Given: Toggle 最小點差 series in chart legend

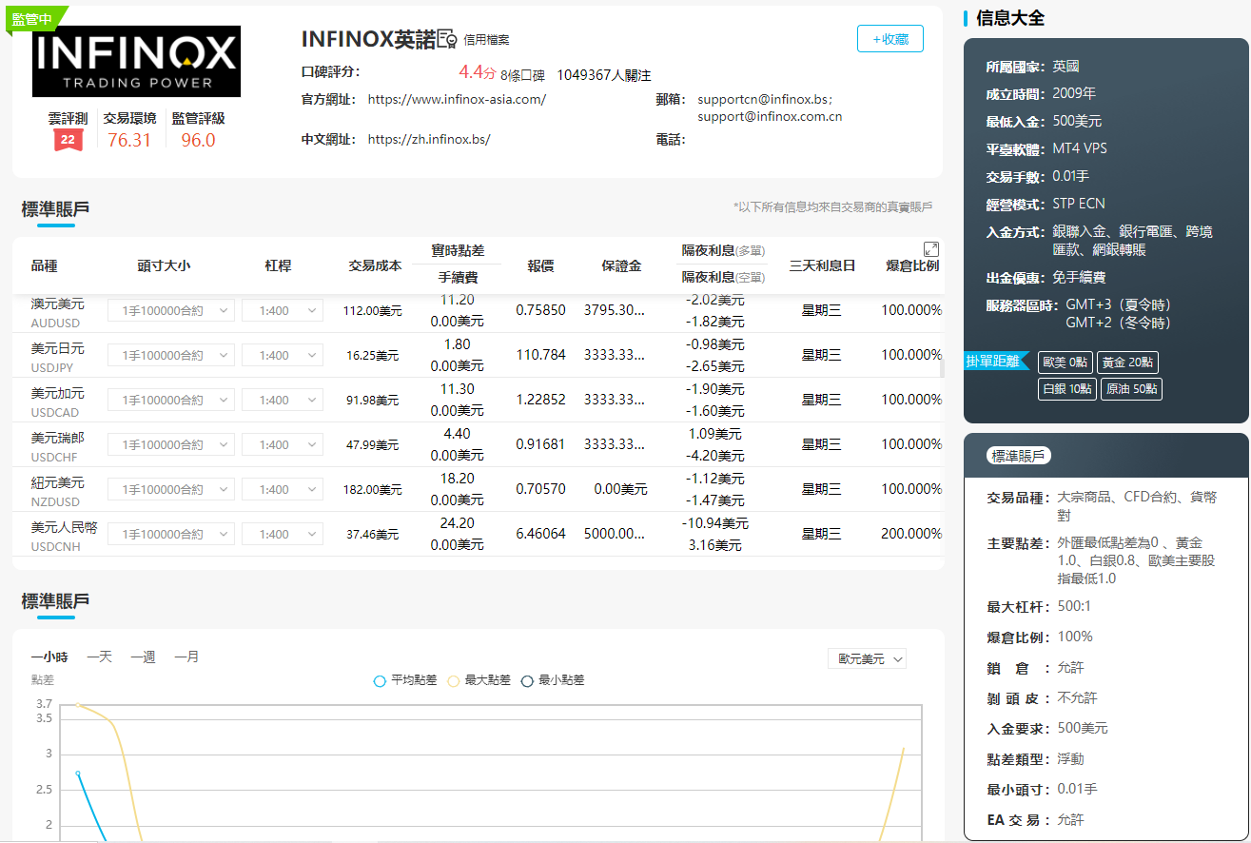Looking at the screenshot, I should (x=553, y=680).
